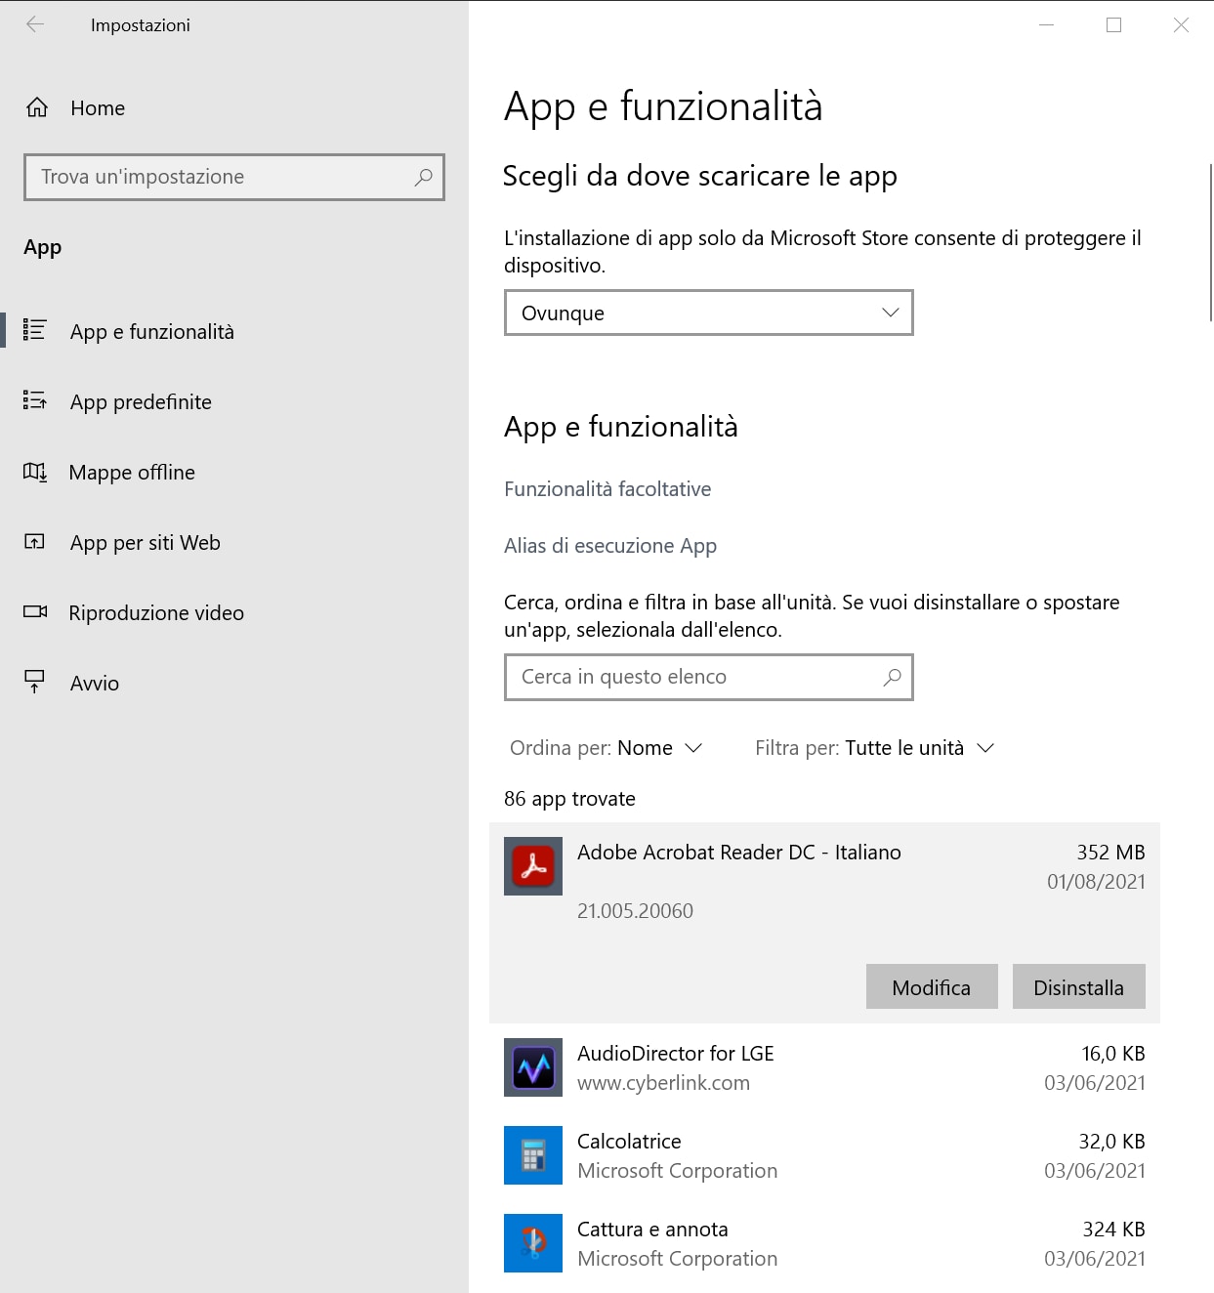Select the Calcolatrice app entry
The image size is (1214, 1293).
[824, 1155]
